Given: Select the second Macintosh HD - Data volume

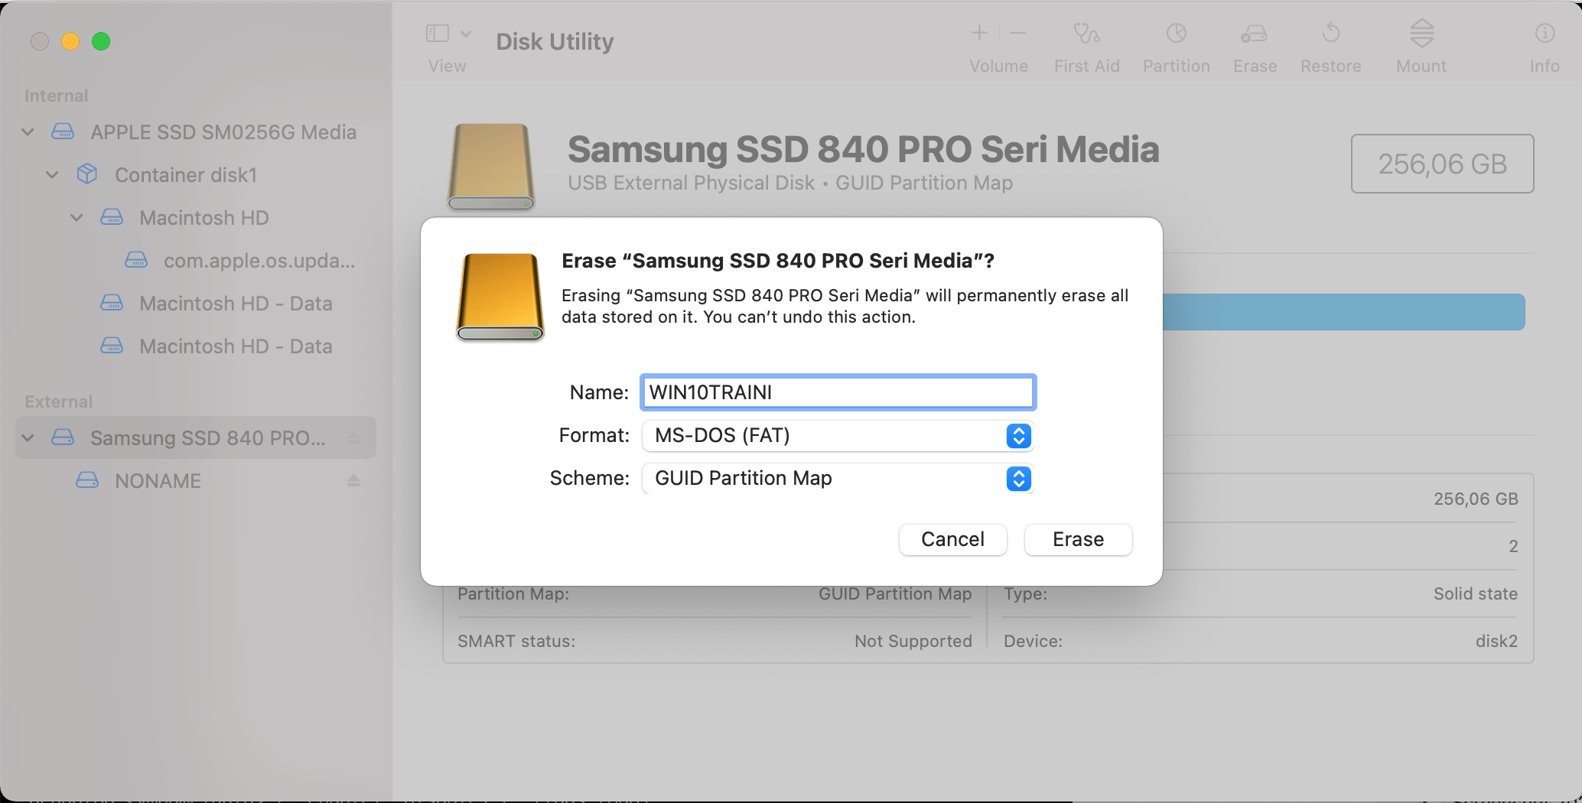Looking at the screenshot, I should tap(236, 346).
